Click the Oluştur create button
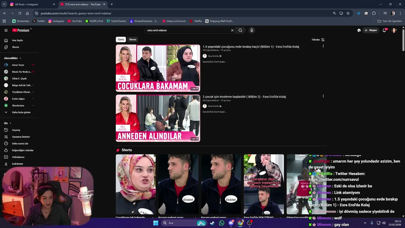This screenshot has width=405, height=228. click(x=371, y=30)
